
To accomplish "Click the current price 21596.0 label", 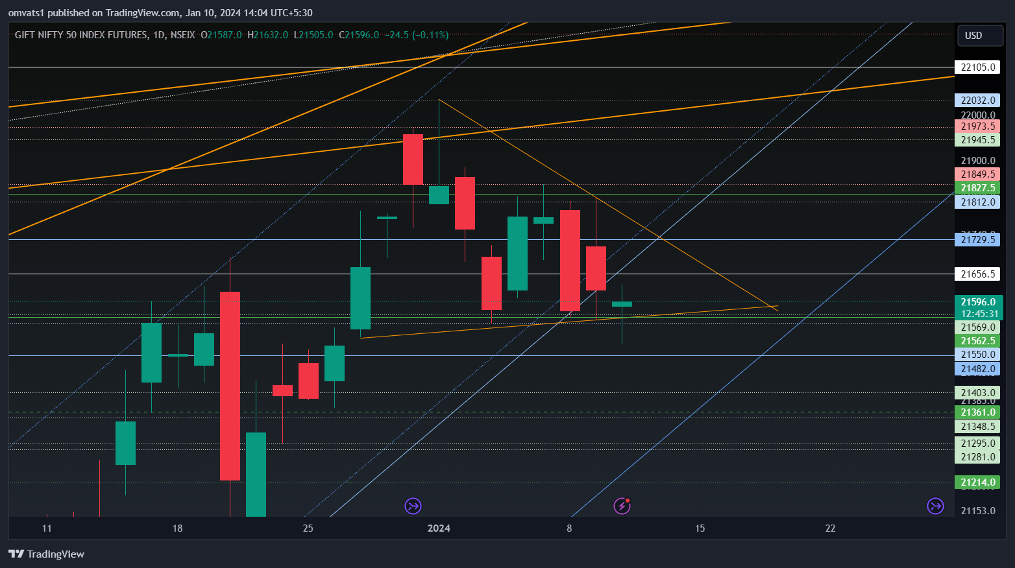I will [x=977, y=302].
